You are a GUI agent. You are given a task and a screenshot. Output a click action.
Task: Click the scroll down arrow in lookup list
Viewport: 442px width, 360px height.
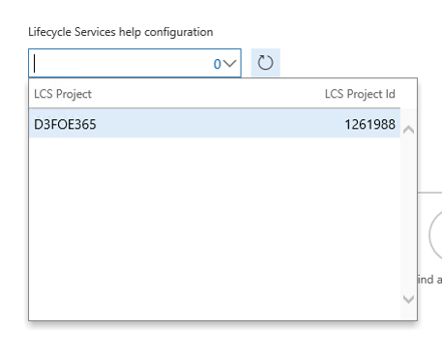[x=408, y=299]
